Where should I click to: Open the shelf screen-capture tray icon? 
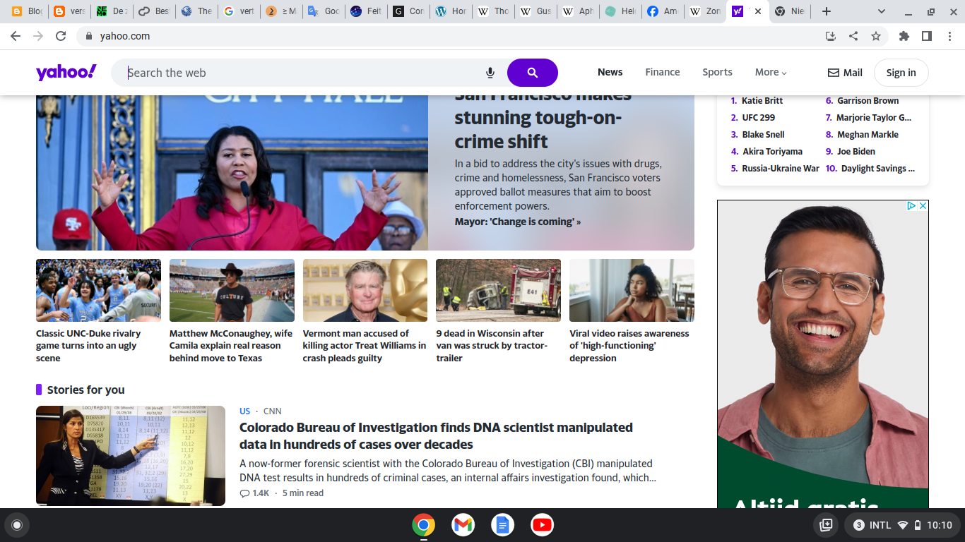coord(825,525)
